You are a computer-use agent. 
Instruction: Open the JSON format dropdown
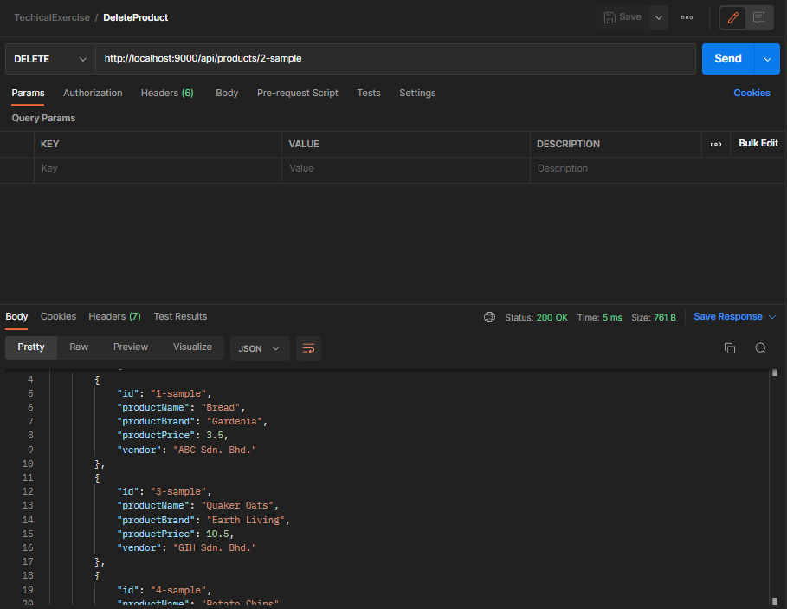(260, 348)
